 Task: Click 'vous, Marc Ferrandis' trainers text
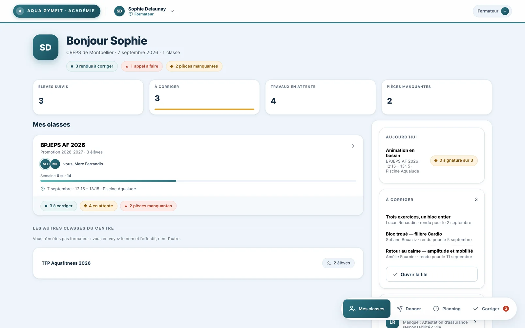(83, 164)
